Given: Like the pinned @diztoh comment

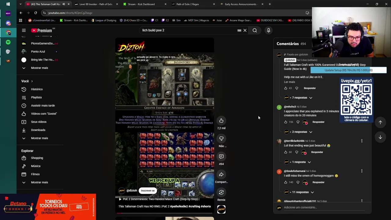Looking at the screenshot, I should [286, 88].
